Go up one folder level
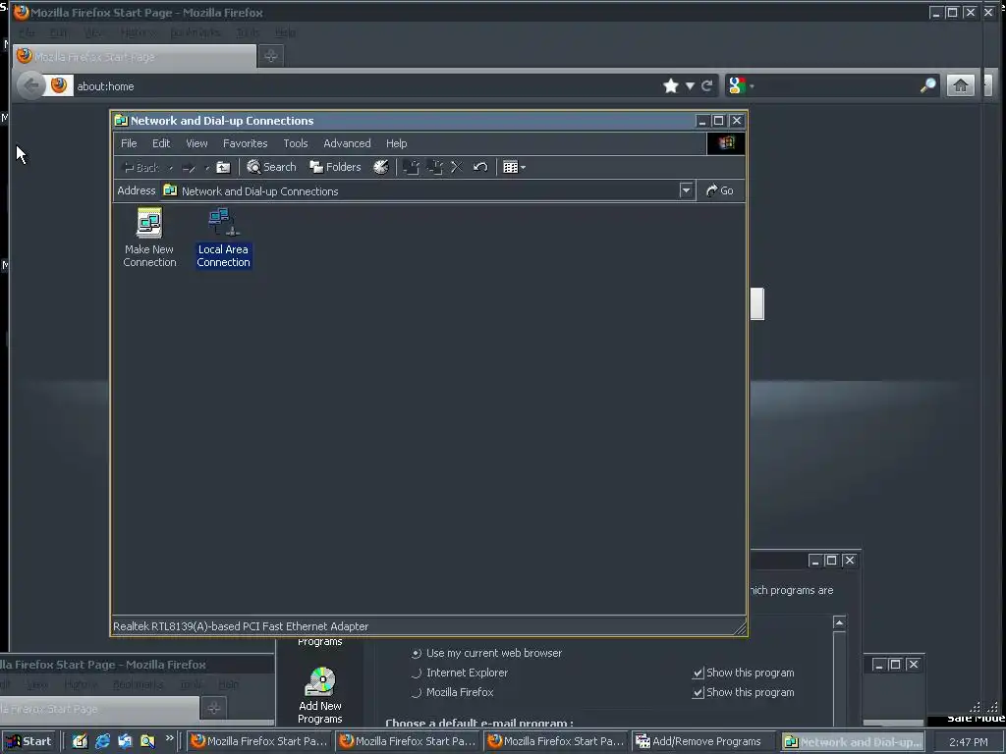The width and height of the screenshot is (1006, 754). coord(223,167)
